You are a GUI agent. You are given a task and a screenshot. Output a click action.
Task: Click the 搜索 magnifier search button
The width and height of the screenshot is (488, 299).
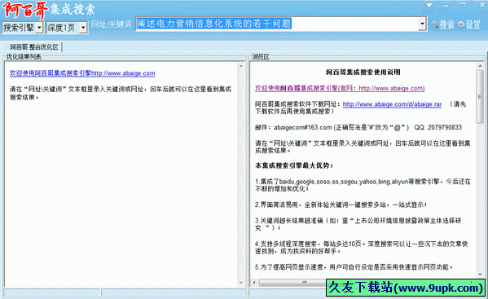click(443, 24)
